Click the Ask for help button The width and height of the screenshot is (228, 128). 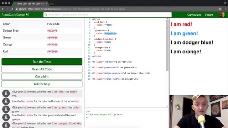[42, 84]
